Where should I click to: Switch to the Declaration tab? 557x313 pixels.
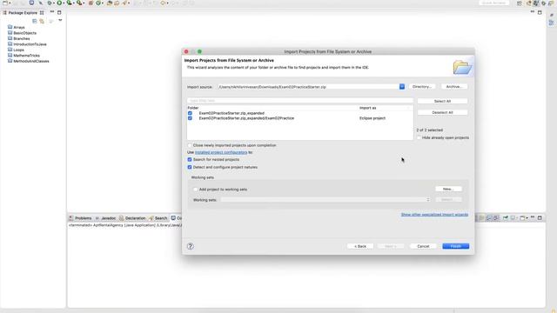(132, 218)
